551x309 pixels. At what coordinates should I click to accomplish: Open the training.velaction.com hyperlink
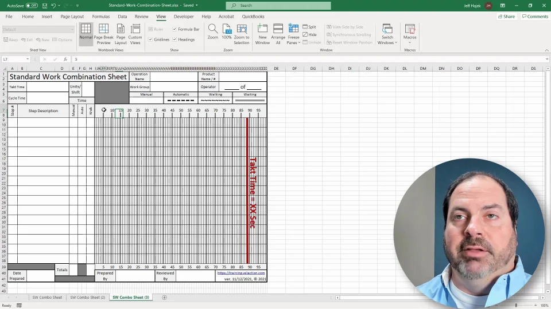[x=240, y=273]
